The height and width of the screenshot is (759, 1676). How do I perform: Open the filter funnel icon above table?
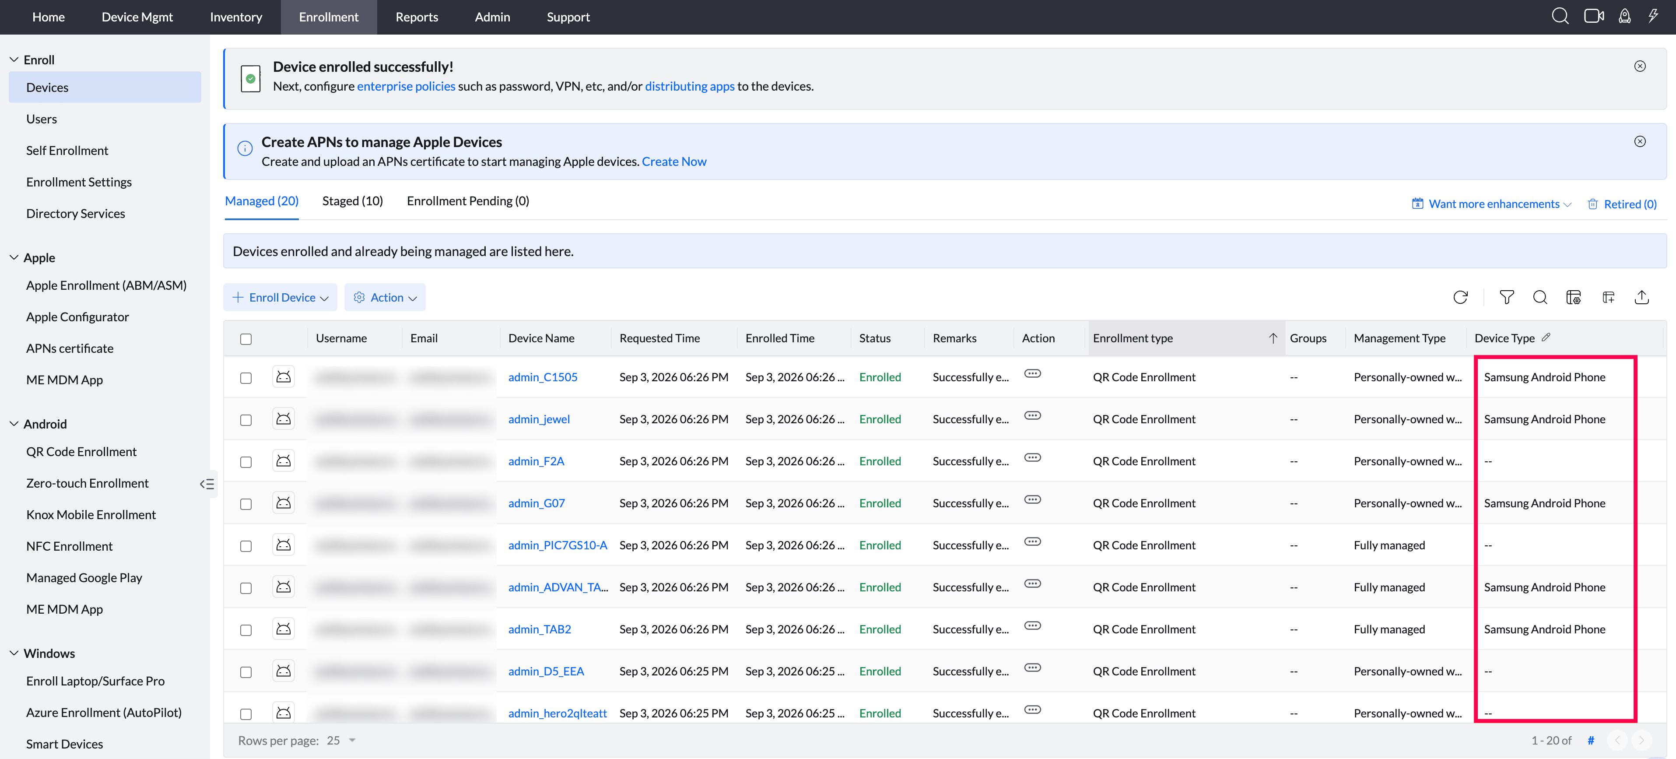coord(1506,298)
